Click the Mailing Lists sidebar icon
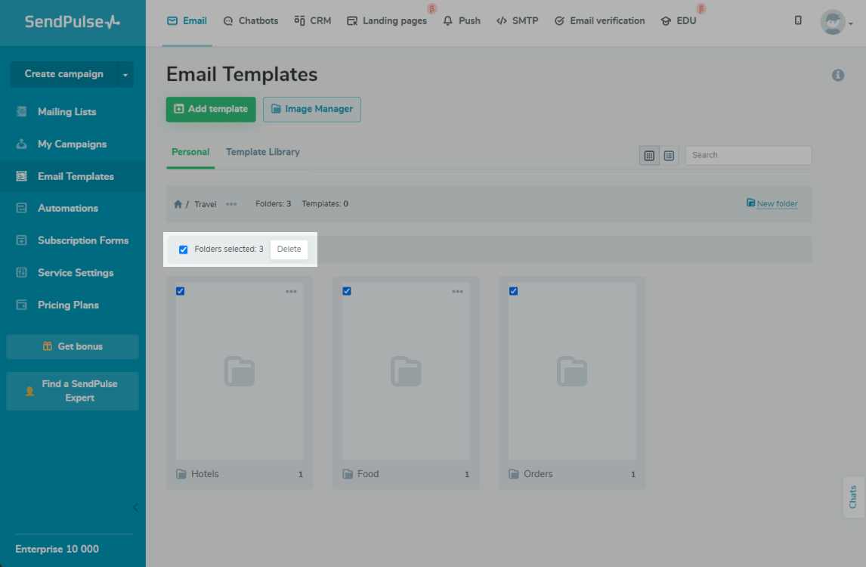This screenshot has height=567, width=866. (x=22, y=112)
